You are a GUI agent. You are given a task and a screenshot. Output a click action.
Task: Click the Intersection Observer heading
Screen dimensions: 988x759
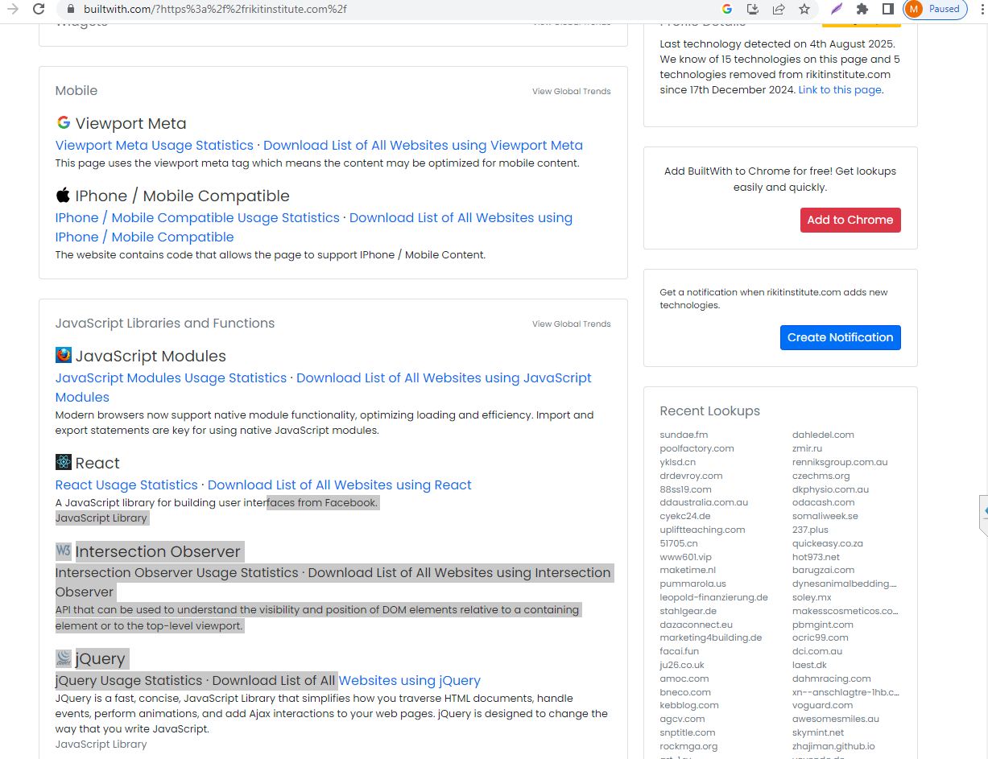click(158, 551)
